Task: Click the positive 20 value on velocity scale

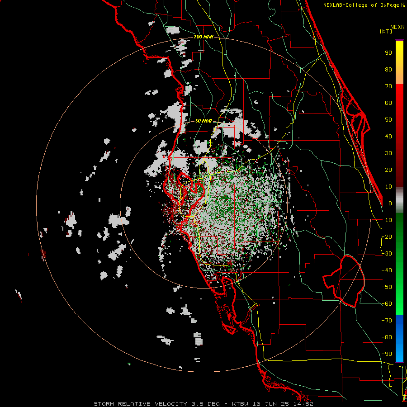Action: tap(388, 170)
